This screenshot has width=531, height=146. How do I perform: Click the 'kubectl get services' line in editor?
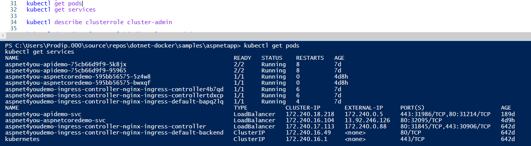pyautogui.click(x=61, y=10)
